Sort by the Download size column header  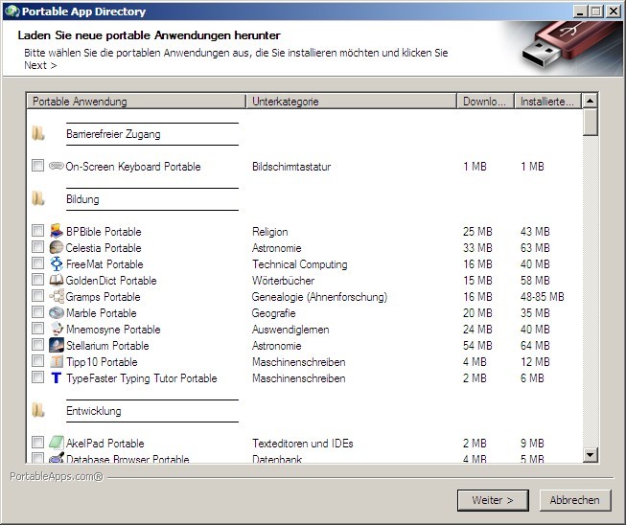(x=485, y=102)
